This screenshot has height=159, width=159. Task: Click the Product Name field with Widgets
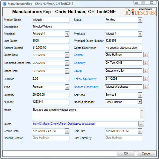51,20
